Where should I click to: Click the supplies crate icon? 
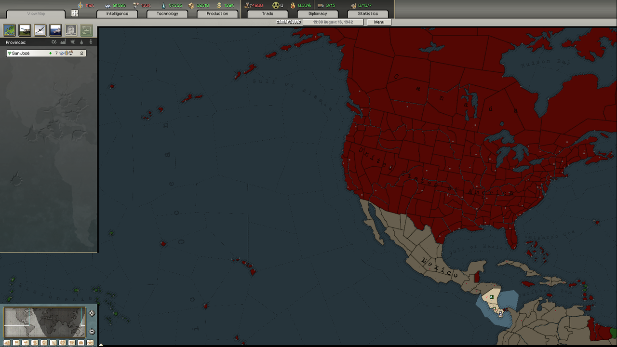(x=191, y=5)
